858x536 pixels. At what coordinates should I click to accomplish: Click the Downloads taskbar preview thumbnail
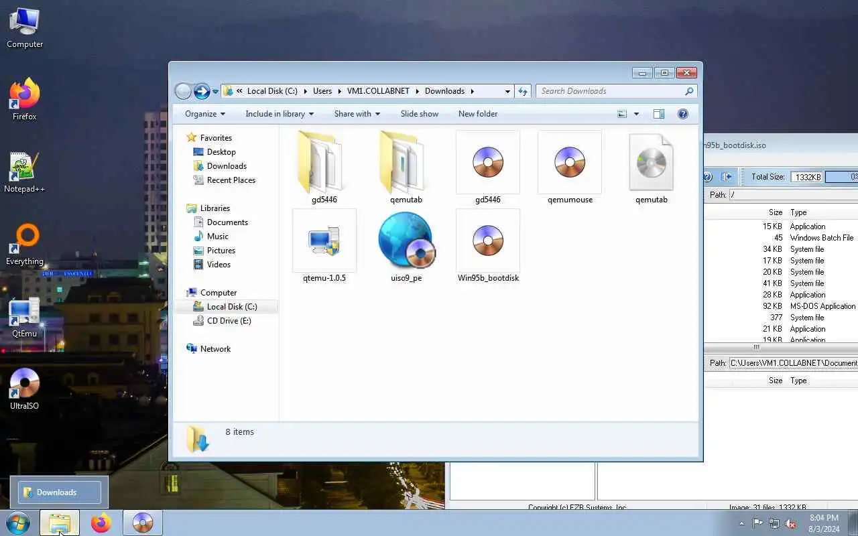click(59, 492)
